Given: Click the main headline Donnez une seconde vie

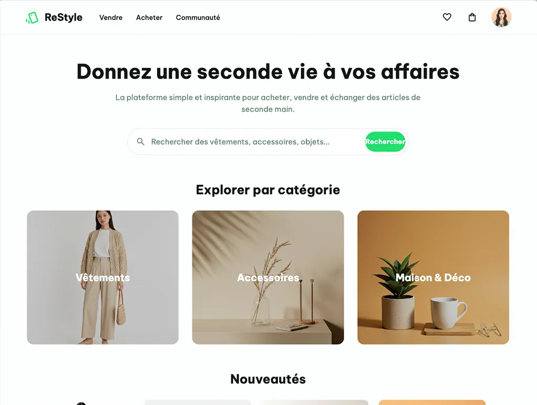Looking at the screenshot, I should coord(268,72).
